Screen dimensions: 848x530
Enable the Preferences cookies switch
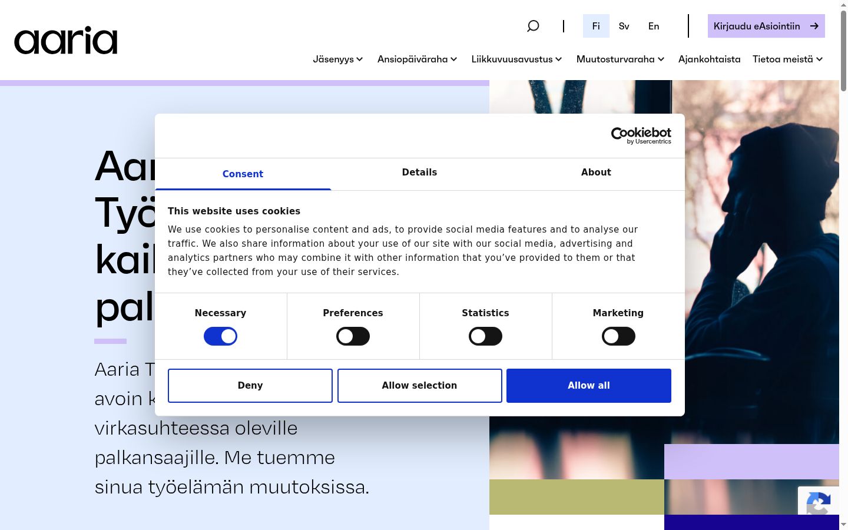353,336
